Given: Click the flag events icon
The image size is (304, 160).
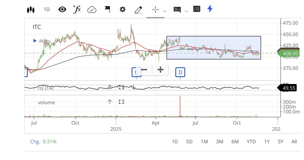Looking at the screenshot, I should pyautogui.click(x=107, y=10).
